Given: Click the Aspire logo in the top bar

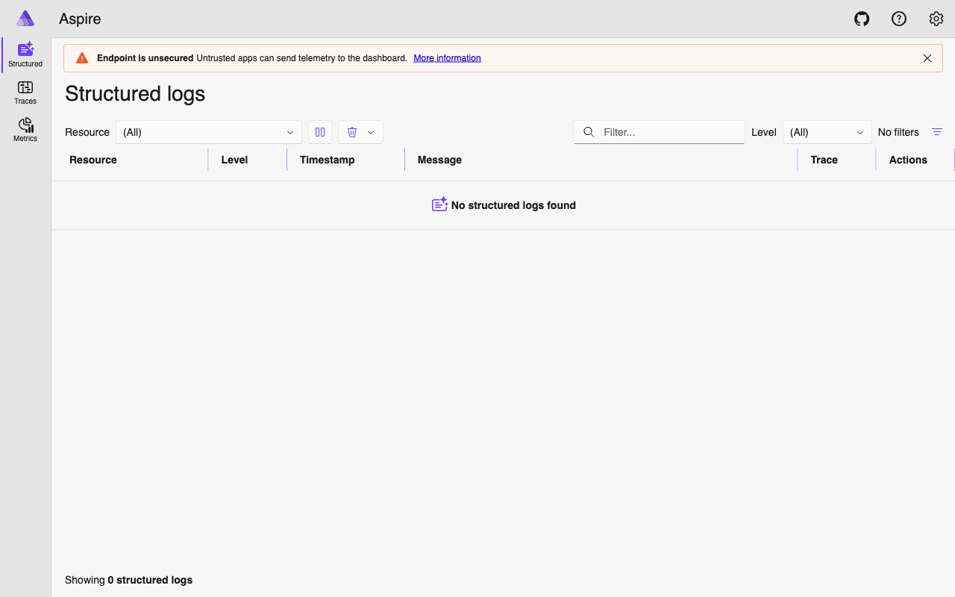Looking at the screenshot, I should [25, 18].
